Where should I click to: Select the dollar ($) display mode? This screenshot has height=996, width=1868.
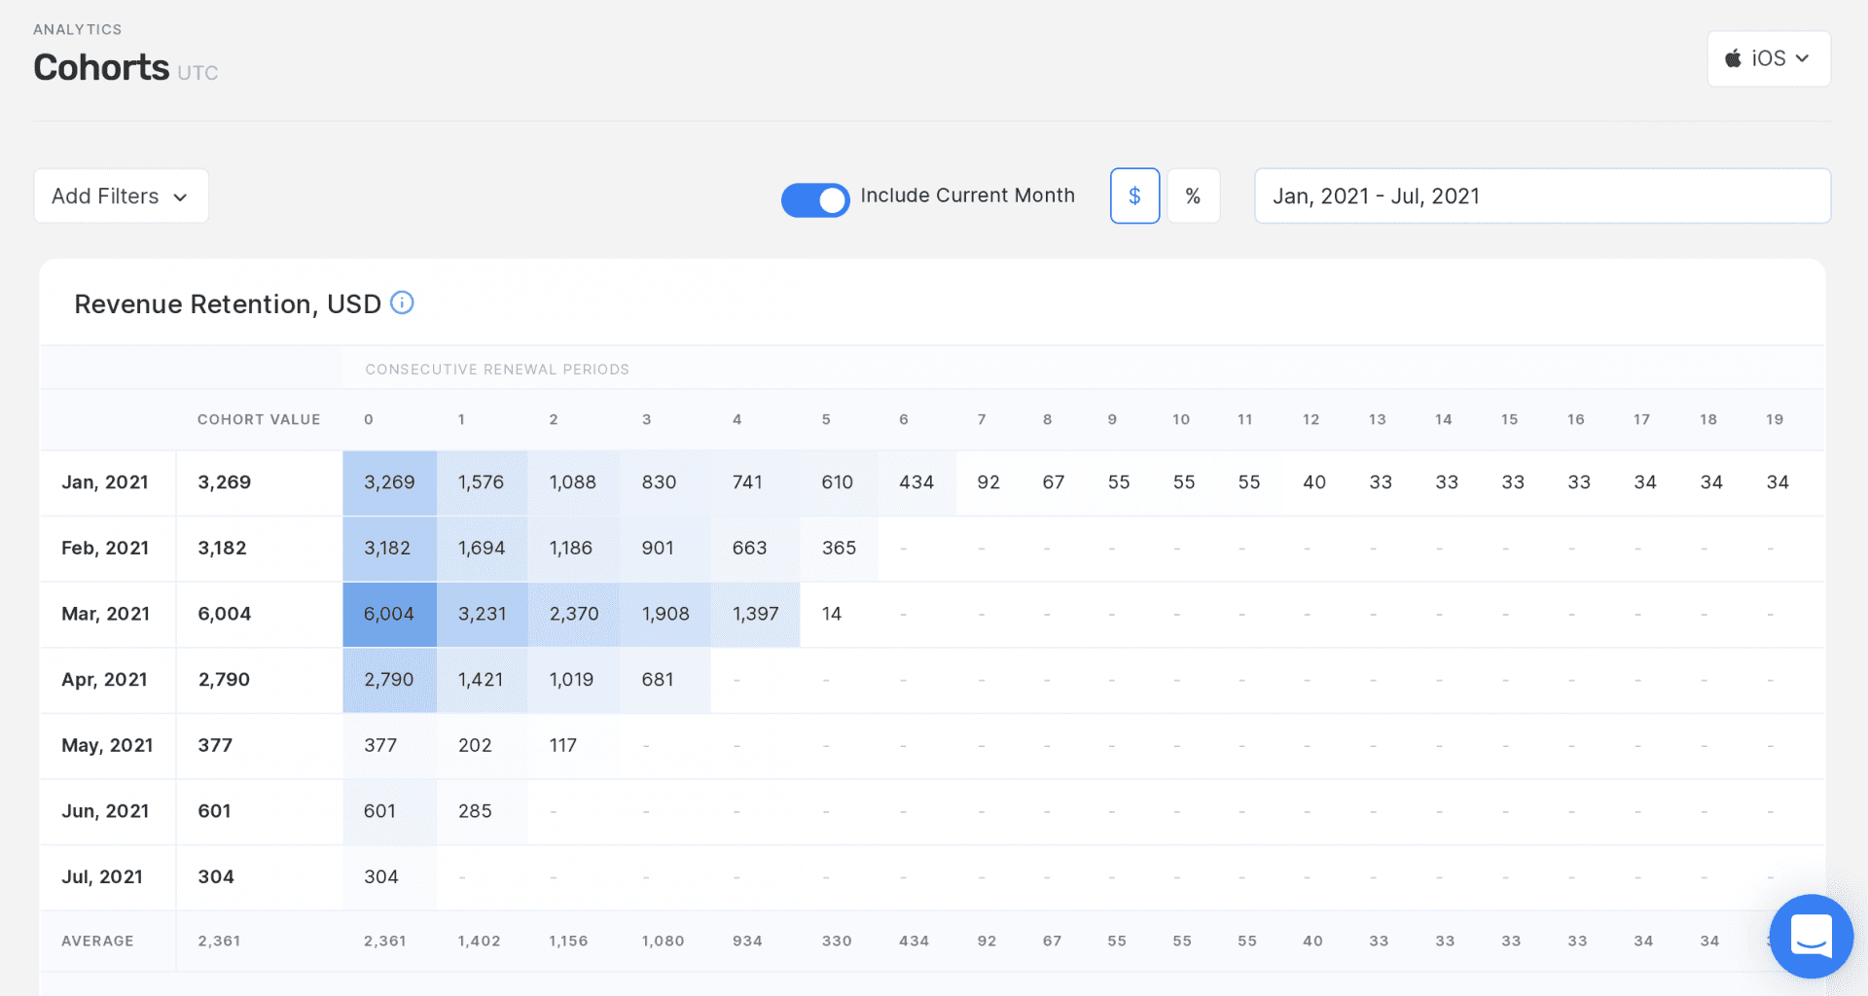tap(1134, 196)
